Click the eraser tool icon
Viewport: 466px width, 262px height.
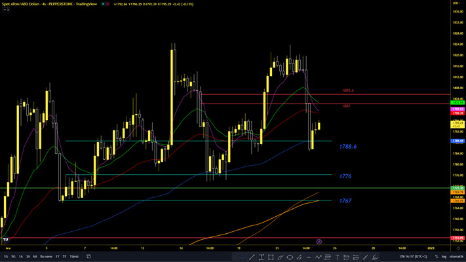(x=375, y=257)
